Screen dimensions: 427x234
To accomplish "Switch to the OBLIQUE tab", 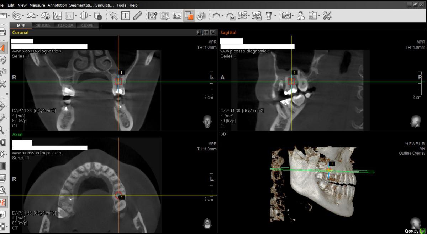I will (43, 26).
